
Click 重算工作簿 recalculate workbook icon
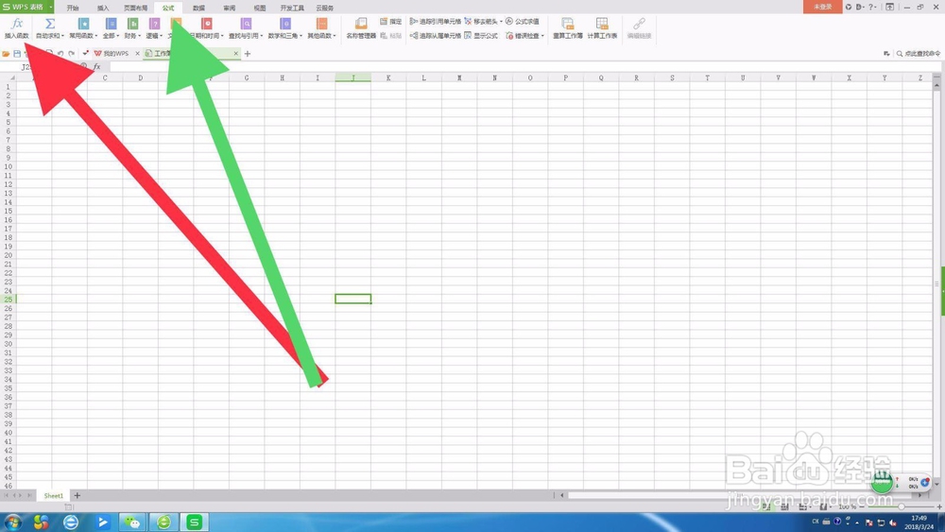[x=568, y=24]
